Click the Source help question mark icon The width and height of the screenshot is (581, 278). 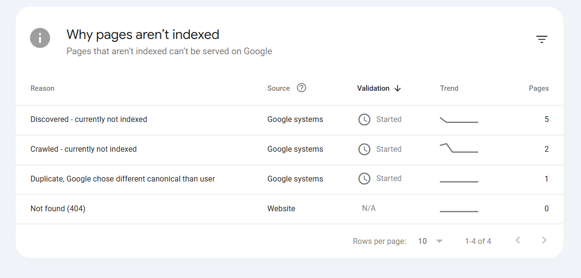(x=301, y=88)
